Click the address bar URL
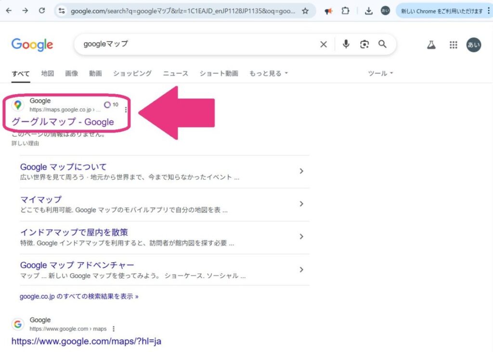493x352 pixels. click(182, 11)
